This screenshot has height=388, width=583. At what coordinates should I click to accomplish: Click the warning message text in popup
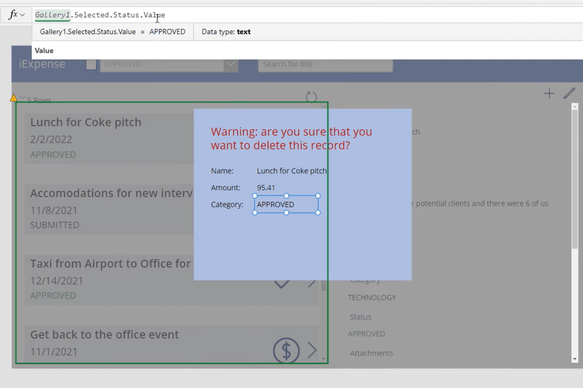pos(291,138)
